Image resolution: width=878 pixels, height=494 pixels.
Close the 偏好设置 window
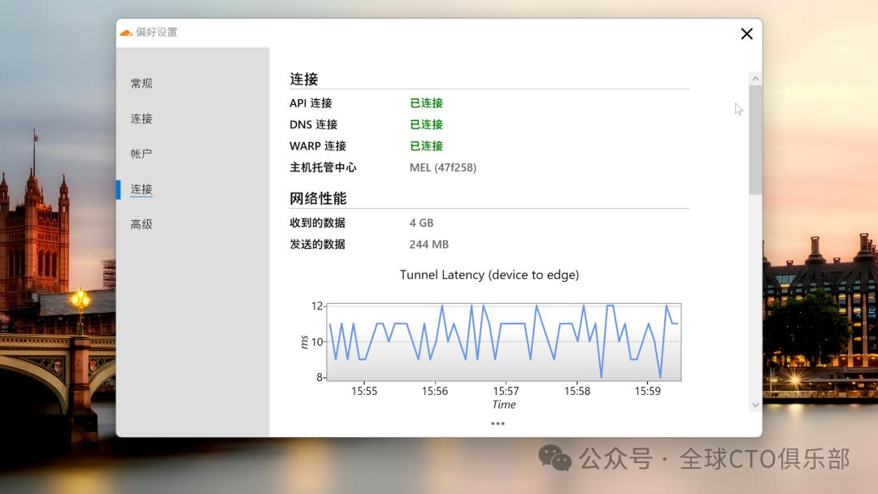coord(746,33)
